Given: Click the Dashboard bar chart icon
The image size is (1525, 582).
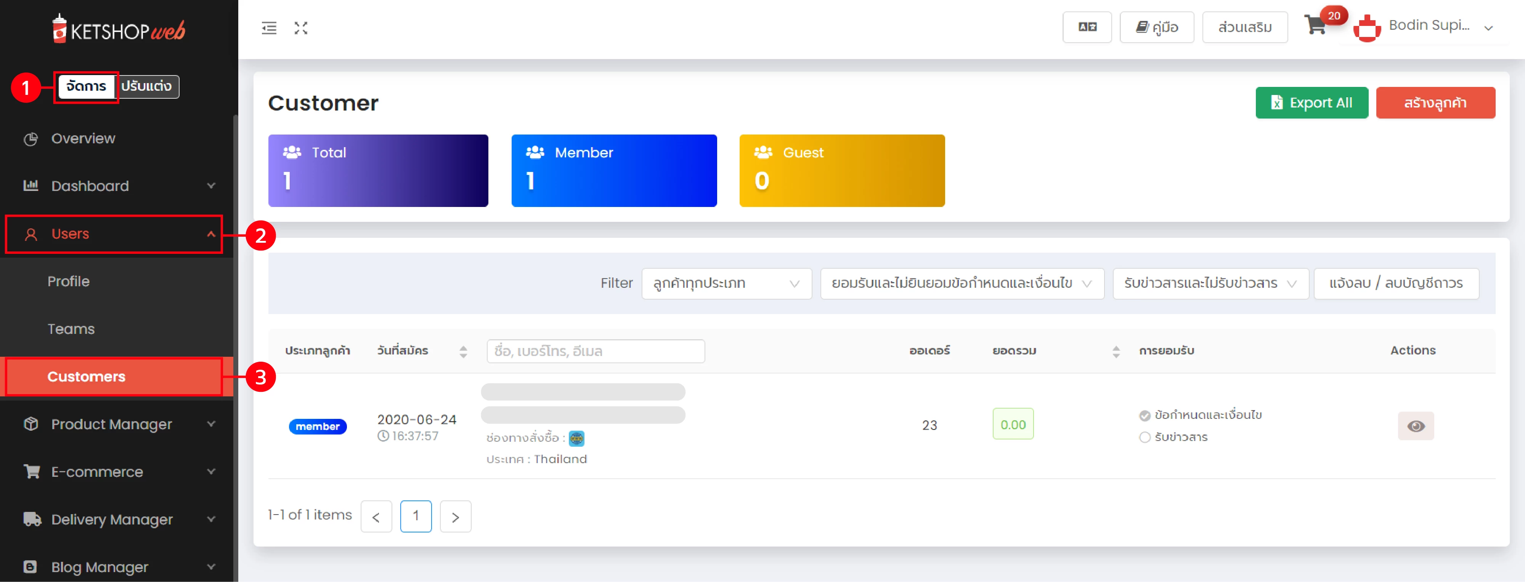Looking at the screenshot, I should (31, 186).
